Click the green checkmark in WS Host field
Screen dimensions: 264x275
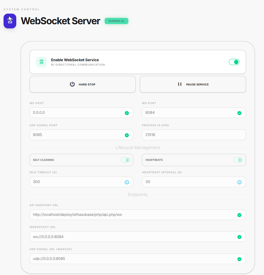127,113
